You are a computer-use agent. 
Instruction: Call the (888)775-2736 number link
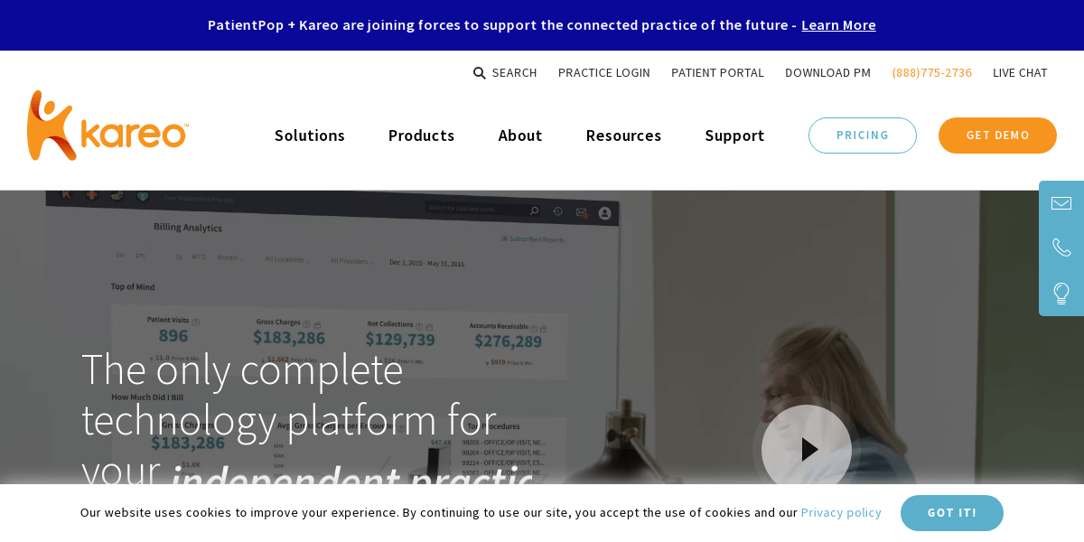click(932, 73)
